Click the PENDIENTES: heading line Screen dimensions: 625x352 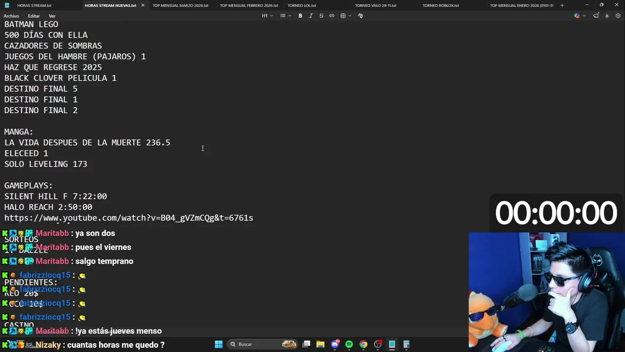click(31, 283)
